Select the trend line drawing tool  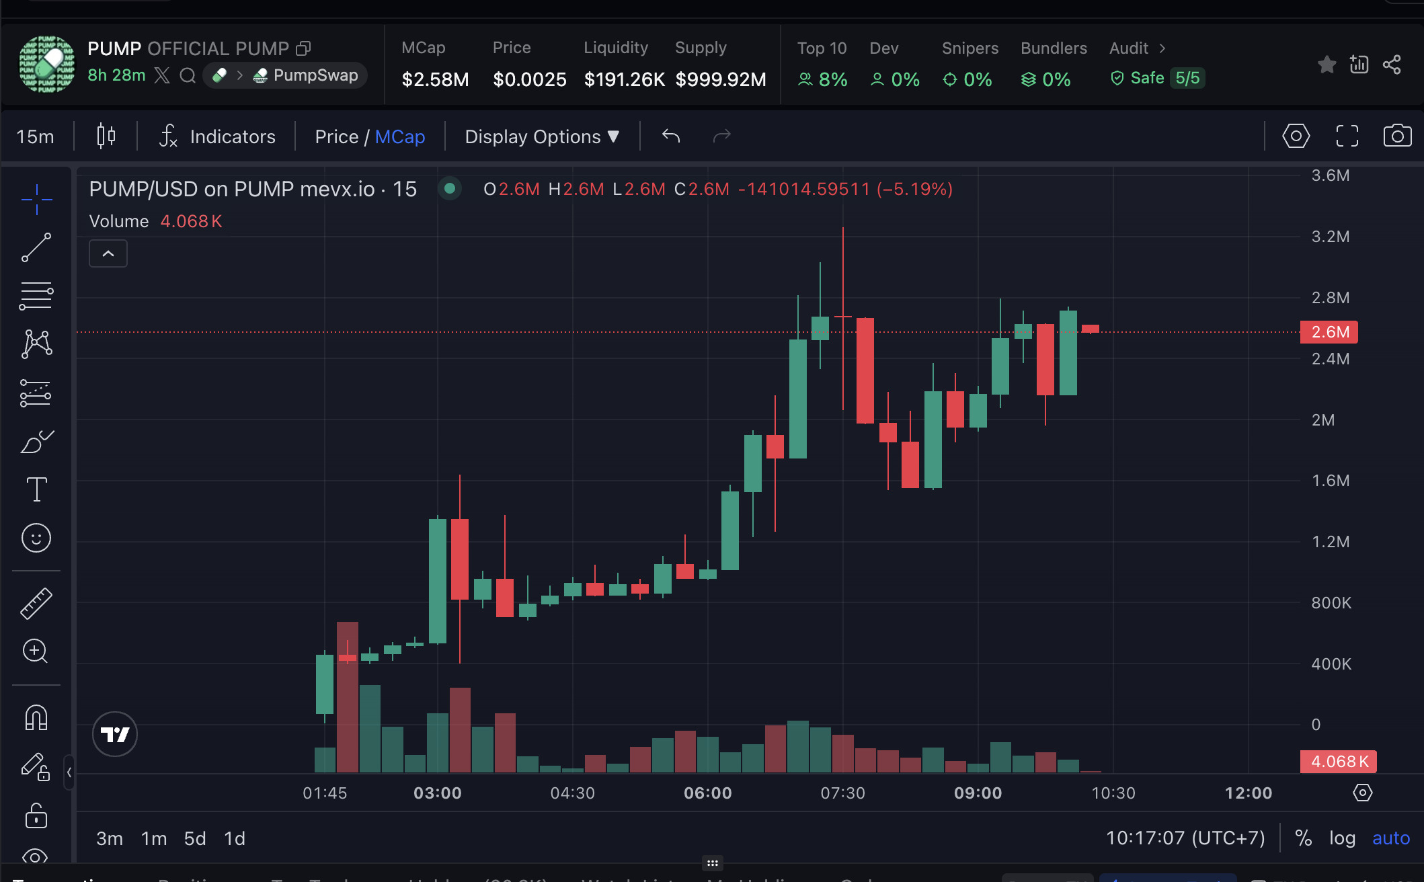tap(36, 247)
